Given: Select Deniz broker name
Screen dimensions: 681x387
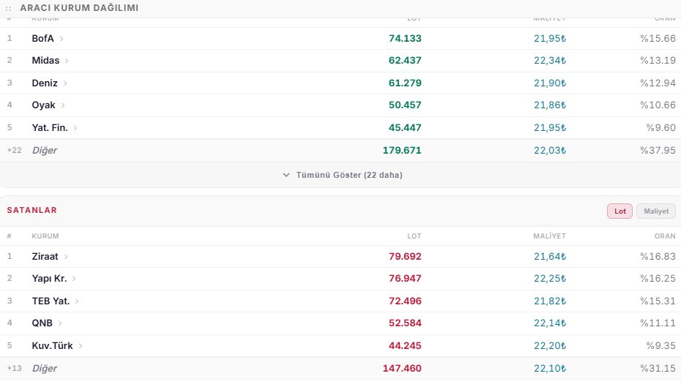Looking at the screenshot, I should [x=45, y=83].
